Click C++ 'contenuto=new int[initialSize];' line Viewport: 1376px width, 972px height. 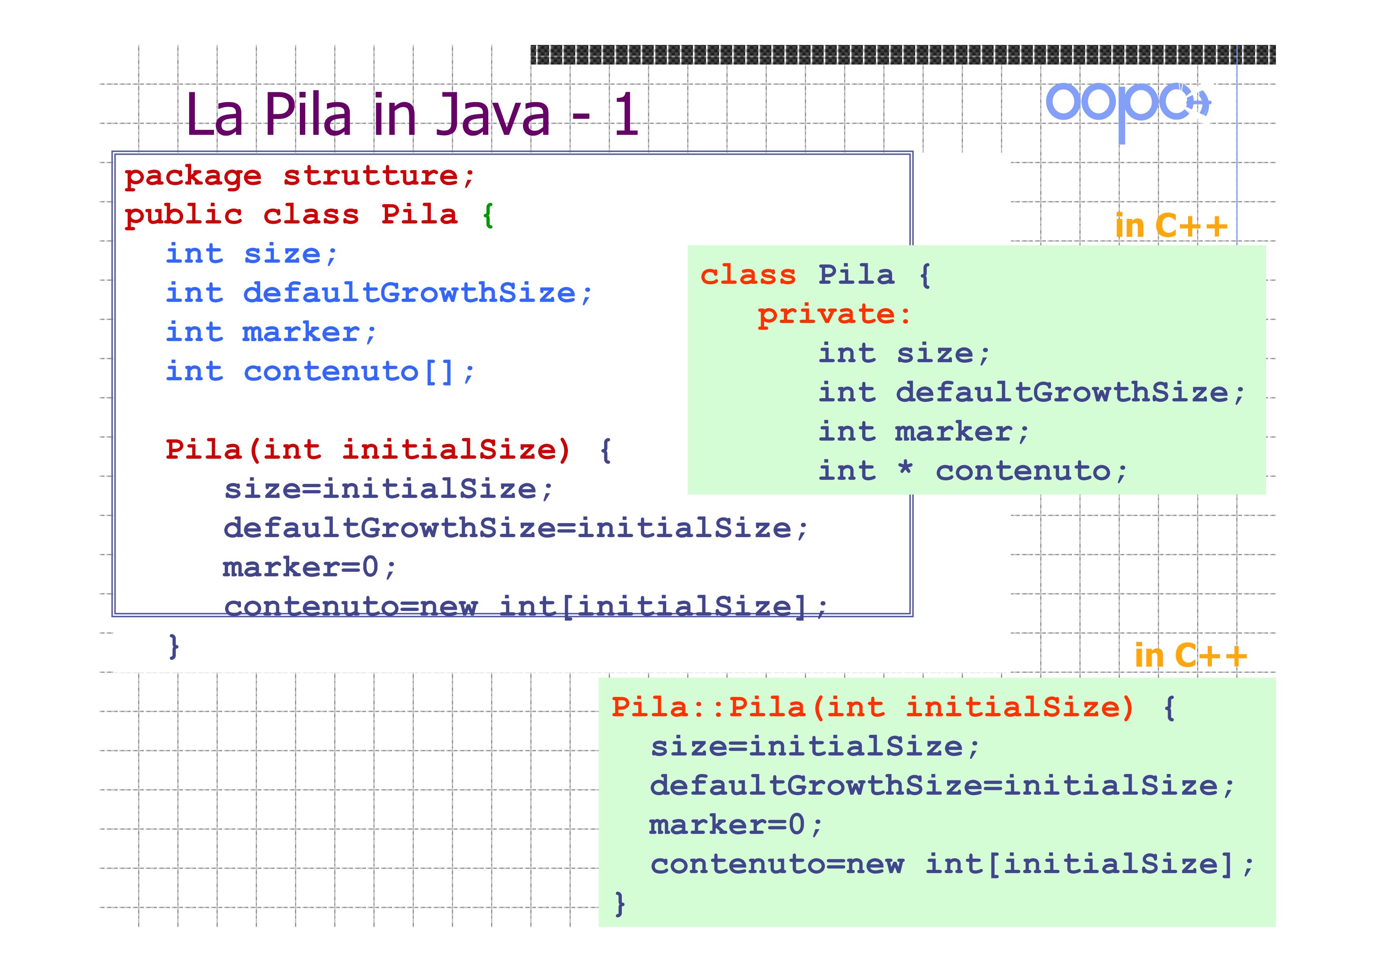point(952,864)
